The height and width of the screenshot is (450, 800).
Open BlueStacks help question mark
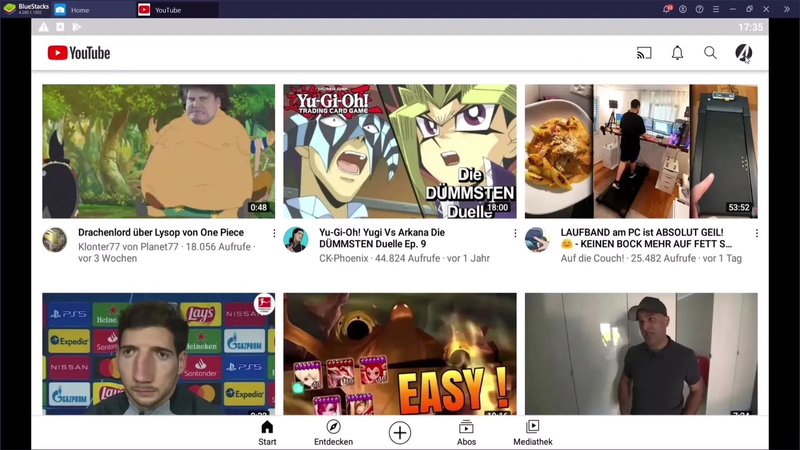[x=700, y=9]
